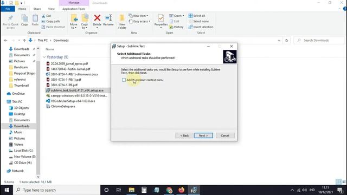Screen dimensions: 347x195
Task: Switch to View ribbon tab
Action: [x=52, y=9]
